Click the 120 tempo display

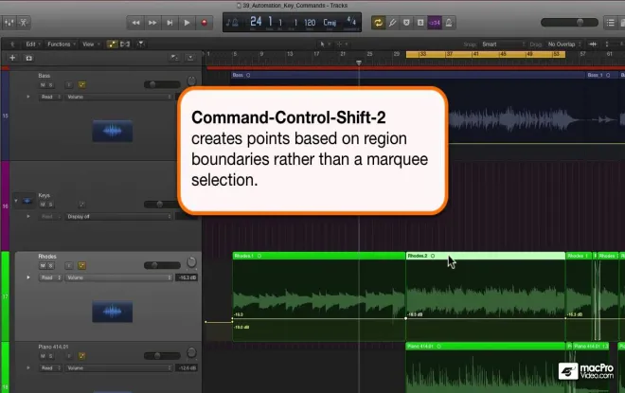[x=310, y=23]
